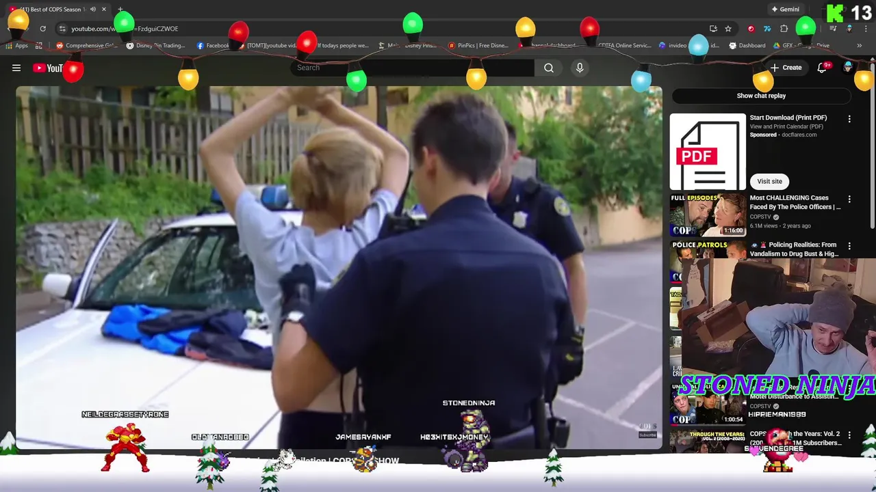Click the Visit site button
Image resolution: width=876 pixels, height=492 pixels.
pyautogui.click(x=769, y=181)
